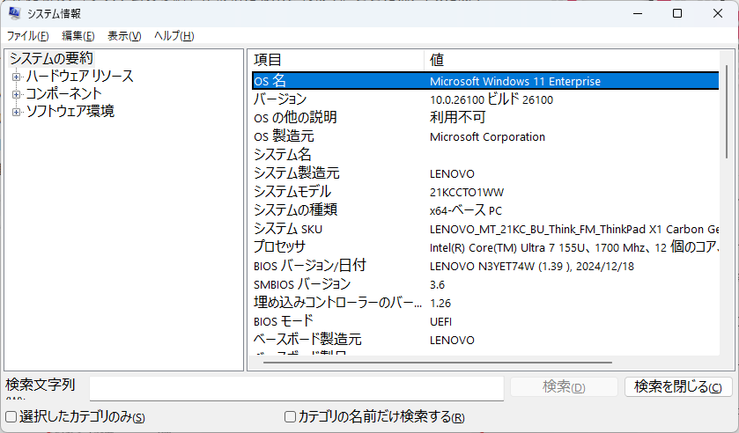Enable the 選択したカテゴリのみ(S) checkbox
The width and height of the screenshot is (739, 433).
point(11,417)
